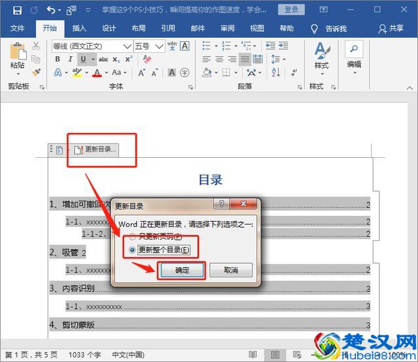Underline the selected text
The height and width of the screenshot is (362, 418).
83,59
